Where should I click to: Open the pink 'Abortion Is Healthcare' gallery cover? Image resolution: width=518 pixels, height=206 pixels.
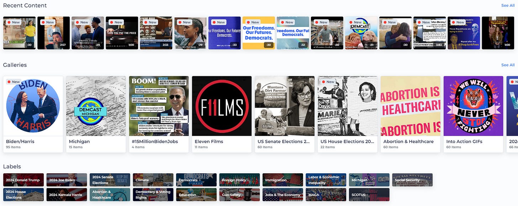(x=411, y=106)
